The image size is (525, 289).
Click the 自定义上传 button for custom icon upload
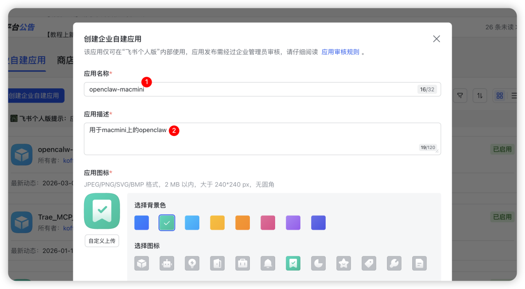click(x=102, y=240)
